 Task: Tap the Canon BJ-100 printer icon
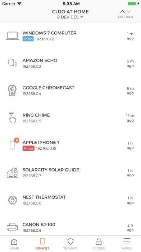click(12, 227)
